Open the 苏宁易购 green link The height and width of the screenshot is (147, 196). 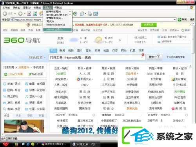180,92
